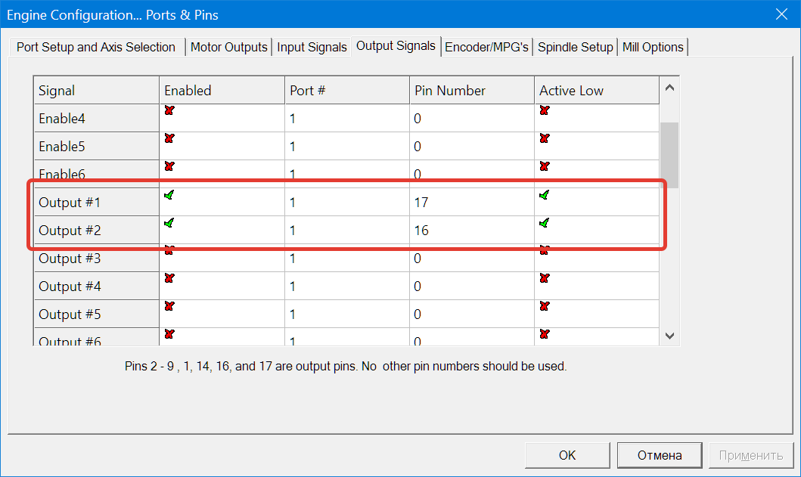Viewport: 801px width, 477px height.
Task: Confirm settings with the OK button
Action: pyautogui.click(x=567, y=455)
